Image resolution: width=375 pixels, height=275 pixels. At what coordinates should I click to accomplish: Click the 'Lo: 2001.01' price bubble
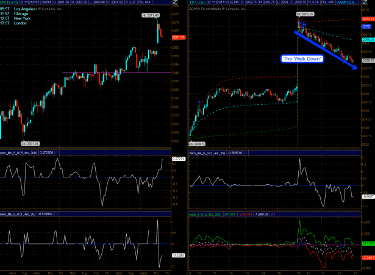tap(13, 143)
